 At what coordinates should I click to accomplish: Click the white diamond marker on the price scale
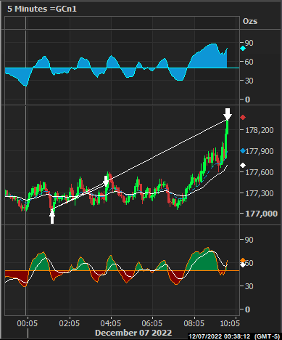pos(243,166)
